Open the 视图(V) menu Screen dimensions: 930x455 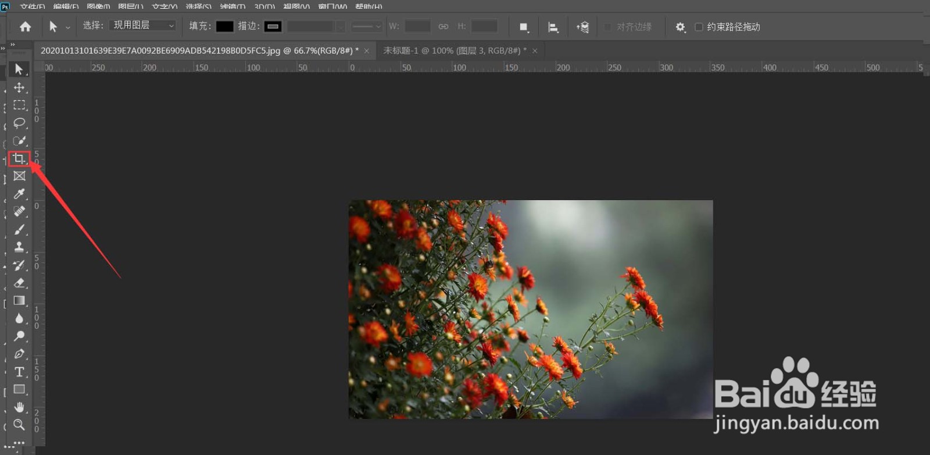[x=296, y=6]
